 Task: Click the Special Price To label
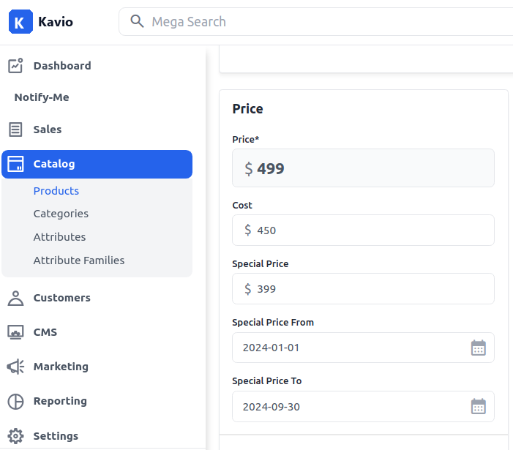267,381
